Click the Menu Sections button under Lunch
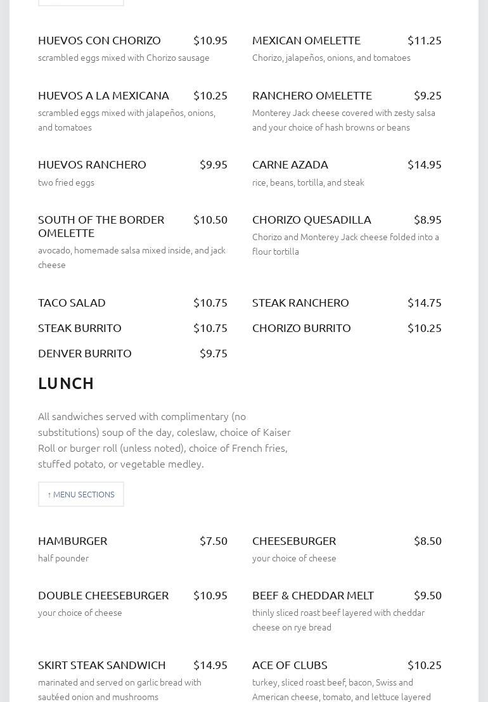The height and width of the screenshot is (702, 488). tap(81, 494)
